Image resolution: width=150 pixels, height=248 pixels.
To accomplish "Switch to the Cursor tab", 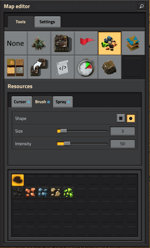I will tap(22, 102).
